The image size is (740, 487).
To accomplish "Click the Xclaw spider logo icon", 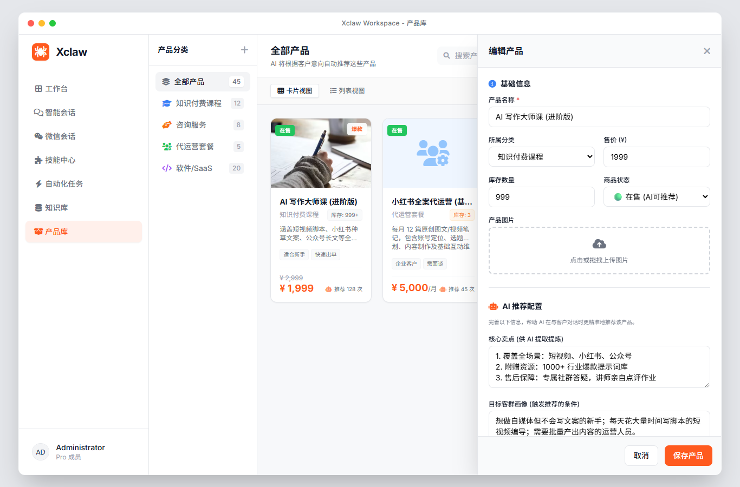I will 41,51.
